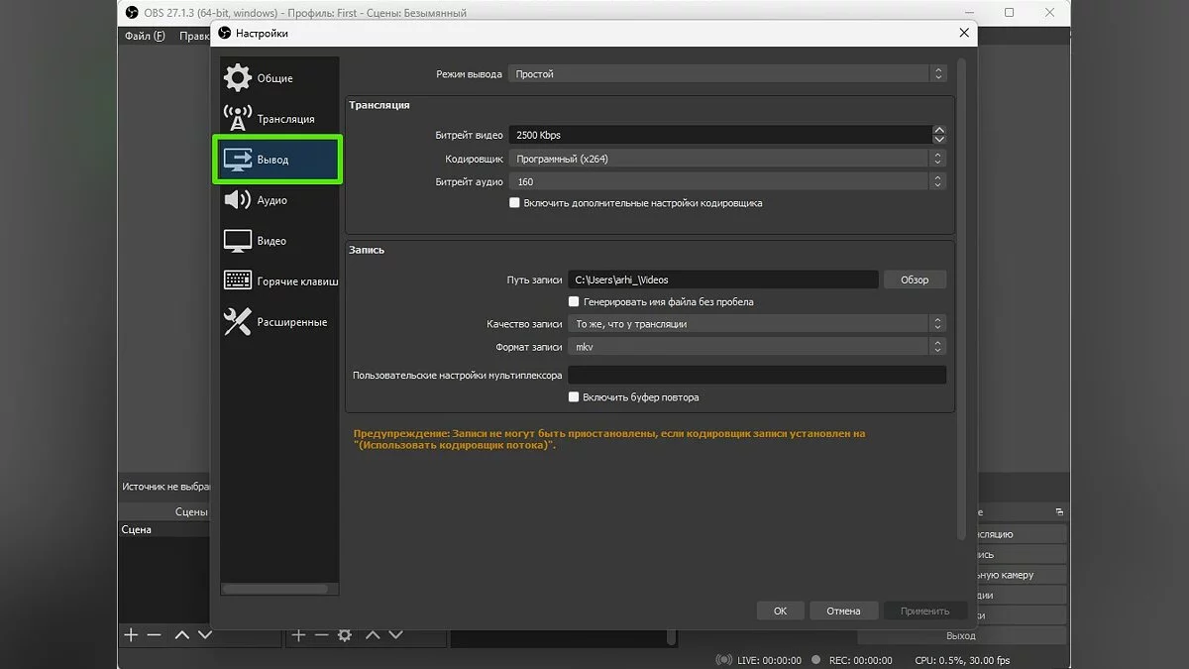Open the Качество записи dropdown

(757, 324)
